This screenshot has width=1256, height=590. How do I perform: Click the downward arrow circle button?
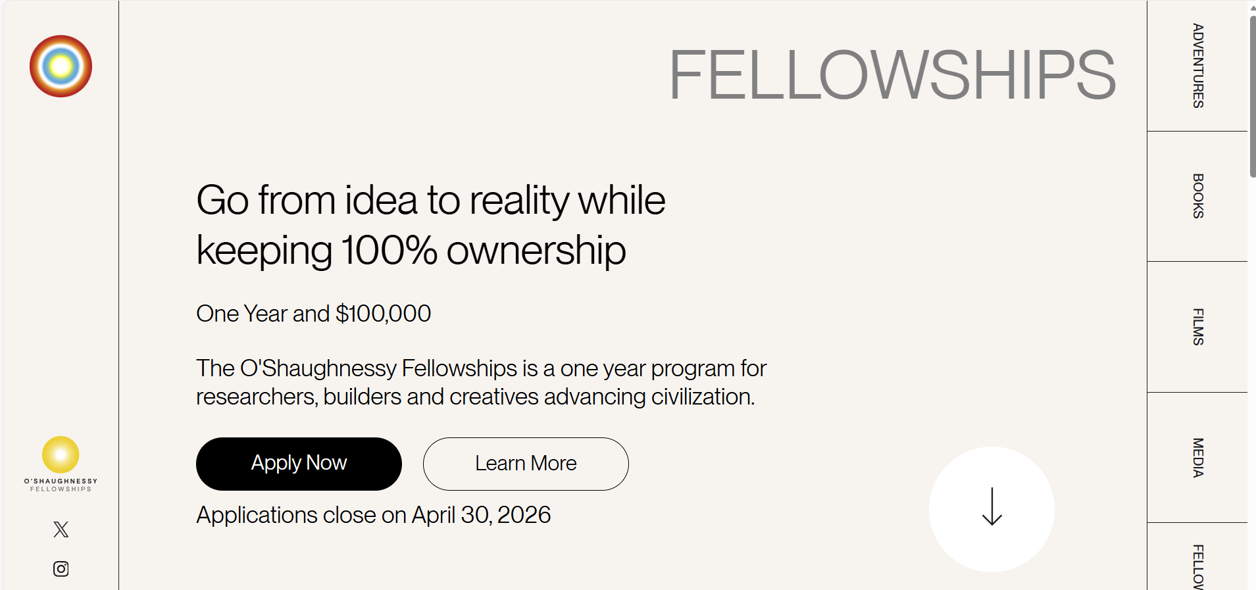(992, 509)
